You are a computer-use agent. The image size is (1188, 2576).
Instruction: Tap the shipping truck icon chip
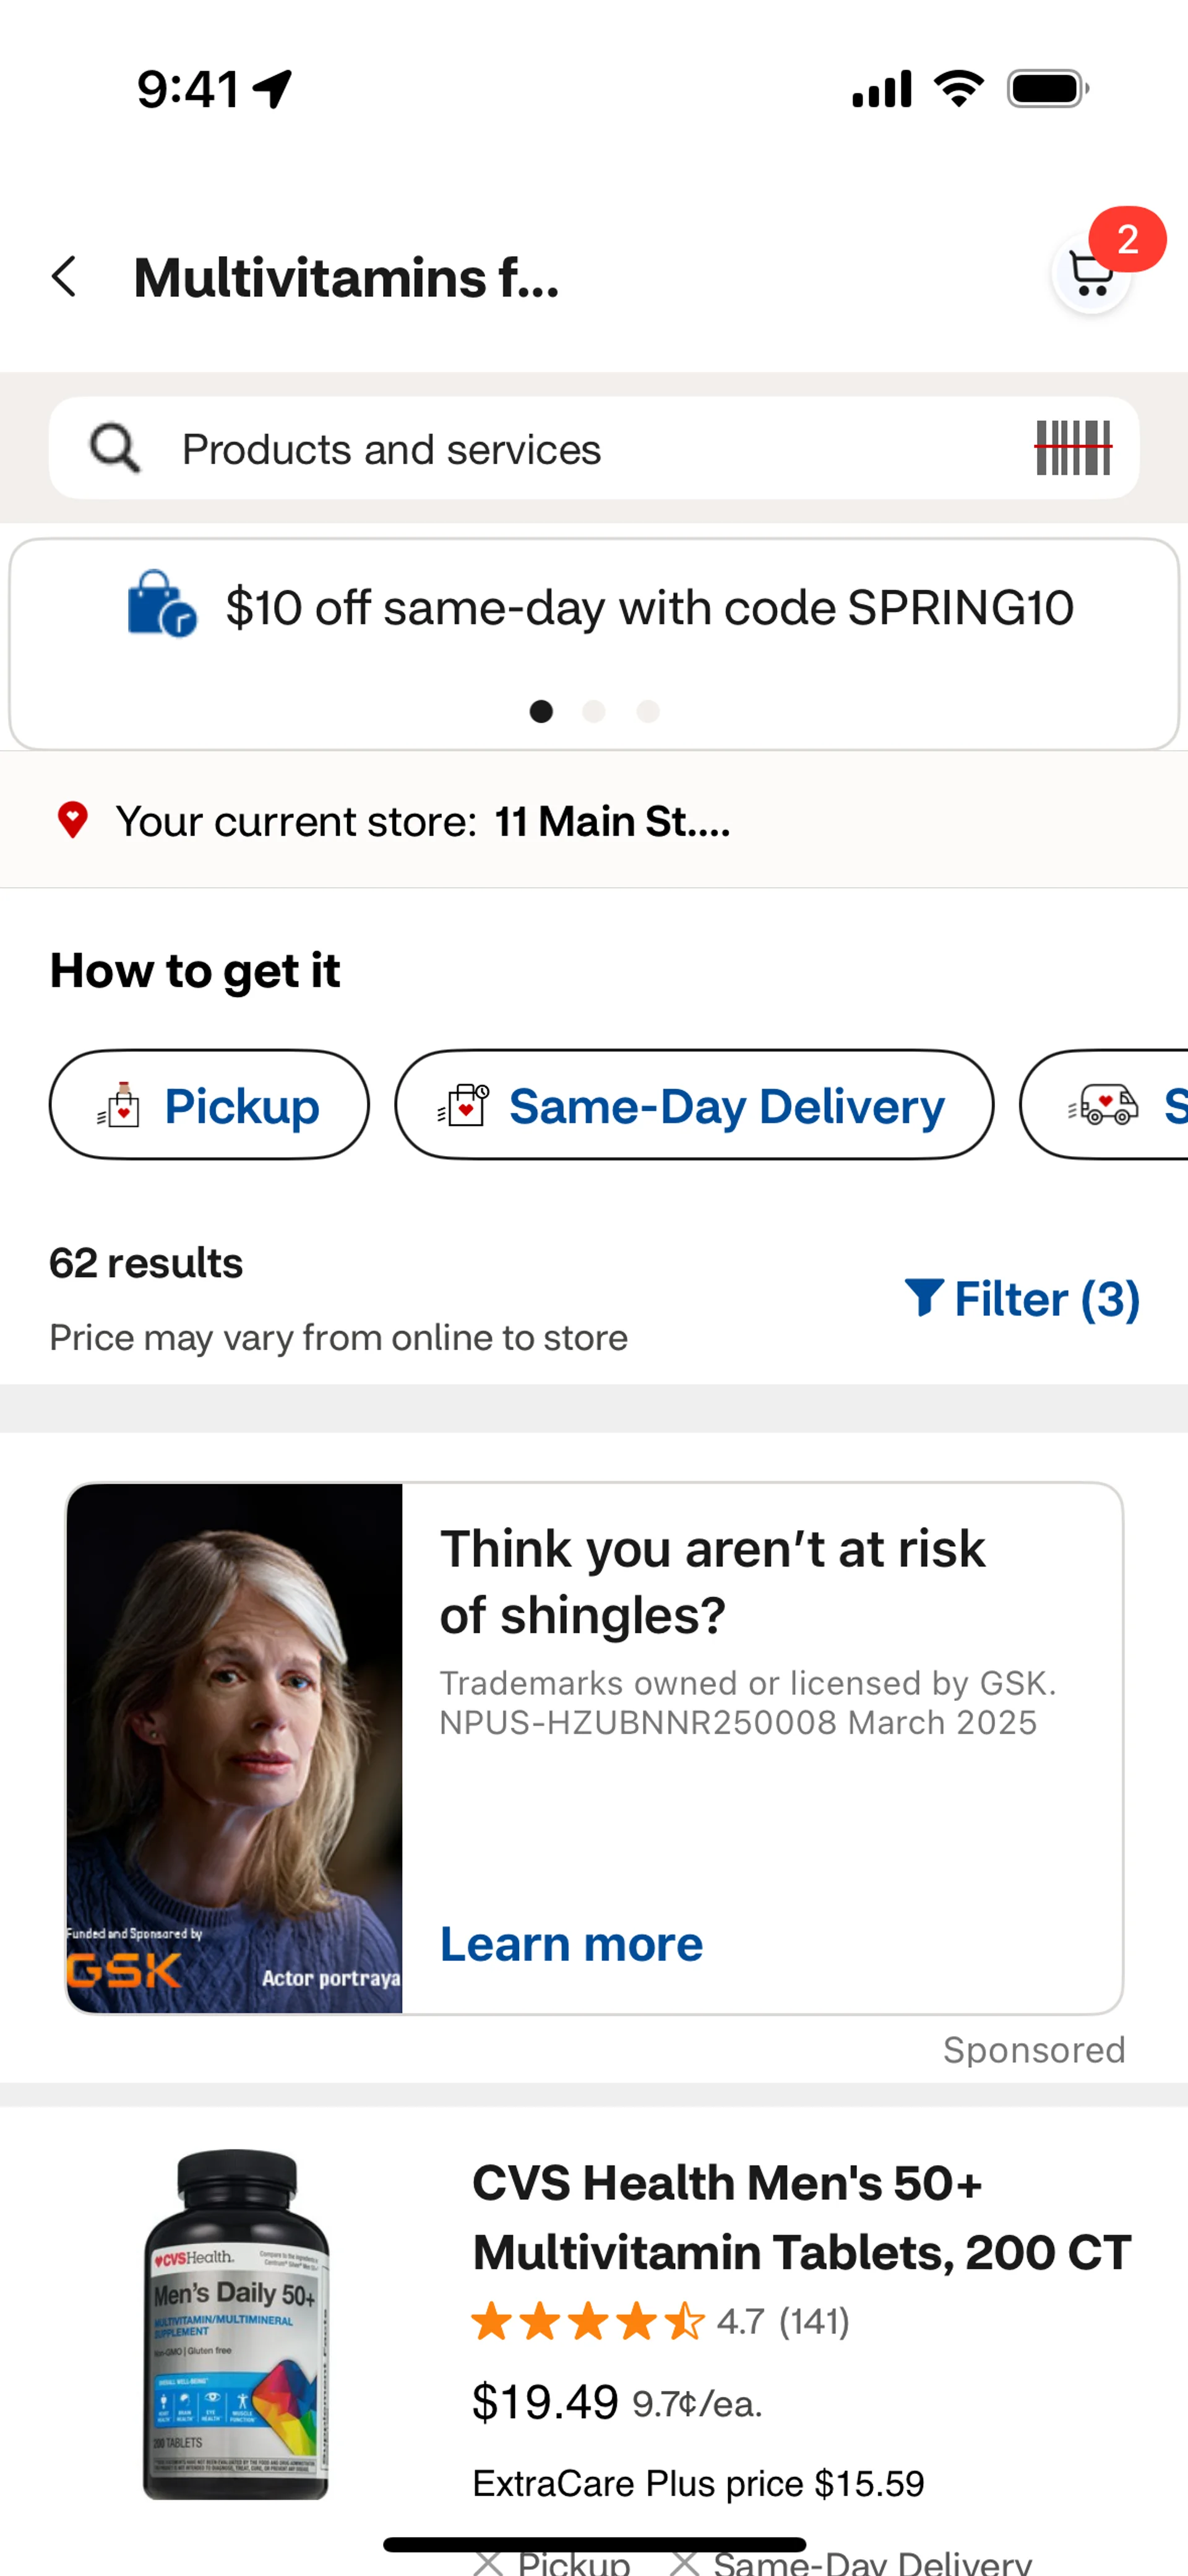tap(1103, 1105)
